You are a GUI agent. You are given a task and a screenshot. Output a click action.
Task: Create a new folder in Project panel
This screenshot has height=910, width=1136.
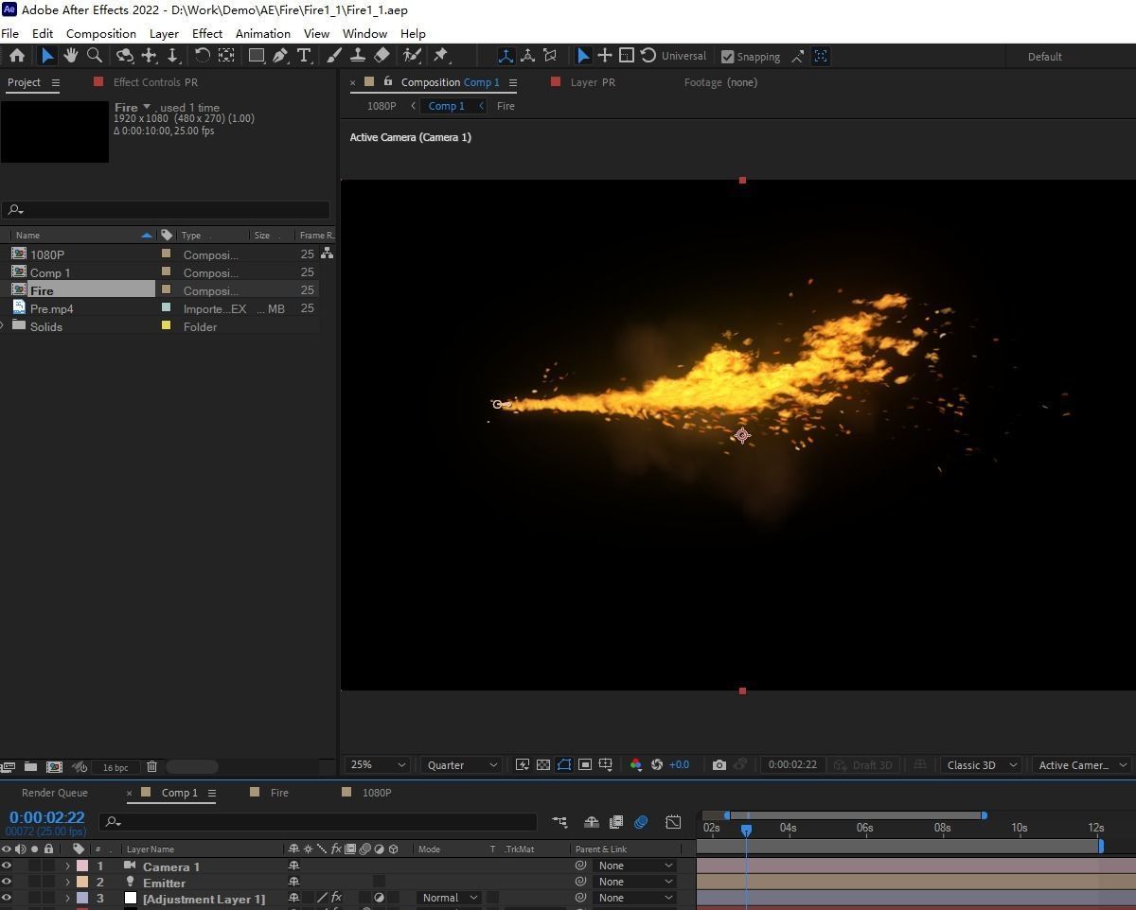click(x=30, y=767)
